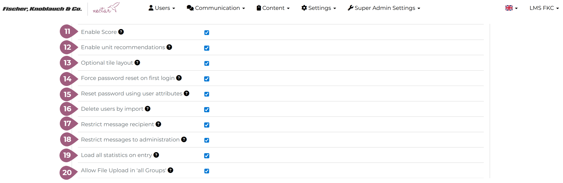Open the Communication menu
563x183 pixels.
pos(216,8)
